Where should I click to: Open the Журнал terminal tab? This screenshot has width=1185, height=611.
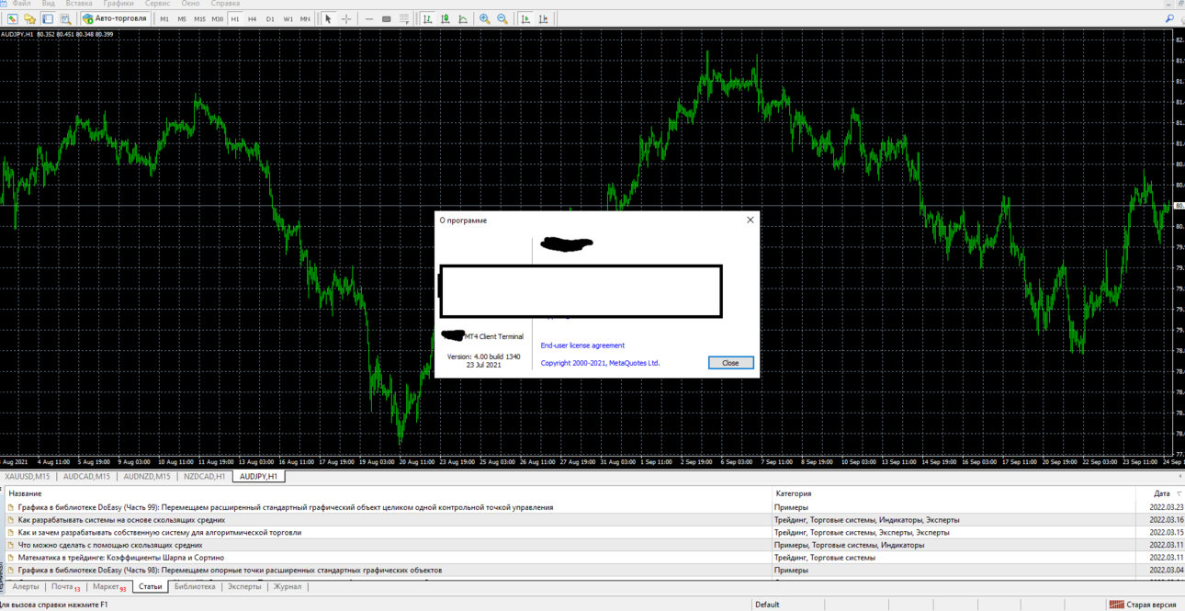click(x=288, y=587)
